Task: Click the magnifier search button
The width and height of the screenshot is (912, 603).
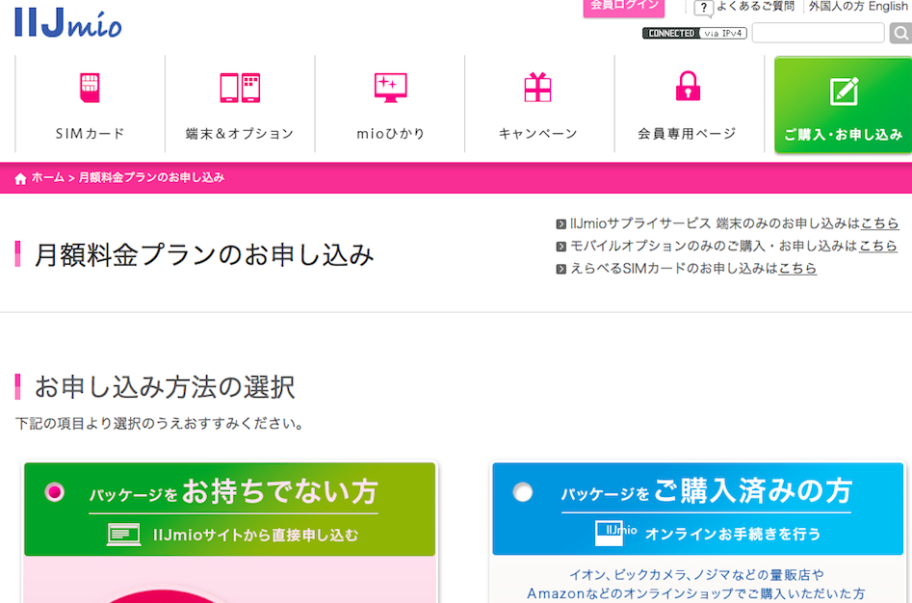Action: coord(900,33)
